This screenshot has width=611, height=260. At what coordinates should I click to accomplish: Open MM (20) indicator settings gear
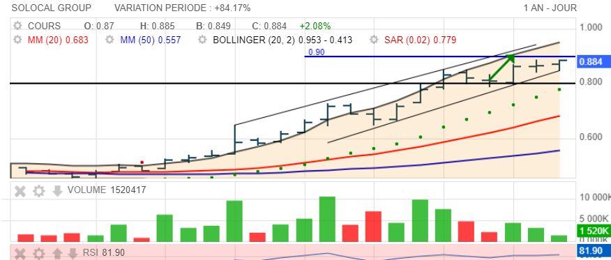17,40
